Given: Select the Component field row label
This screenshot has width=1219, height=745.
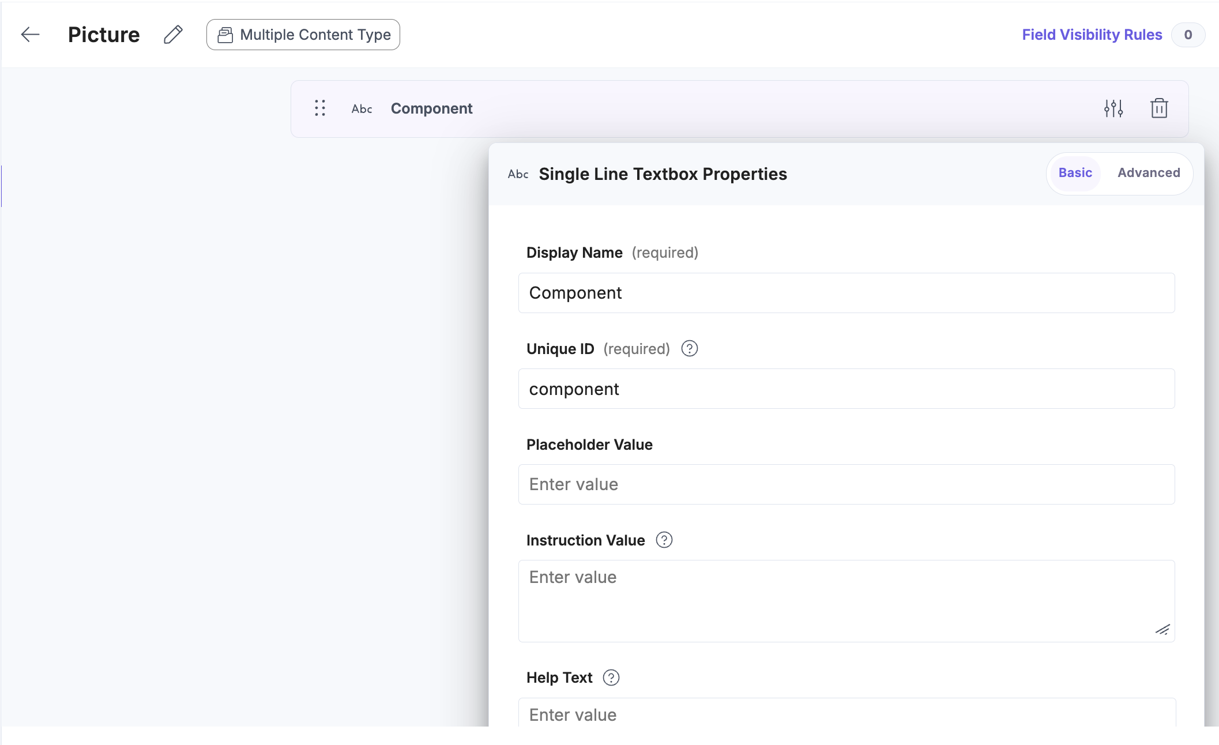Looking at the screenshot, I should click(x=431, y=108).
